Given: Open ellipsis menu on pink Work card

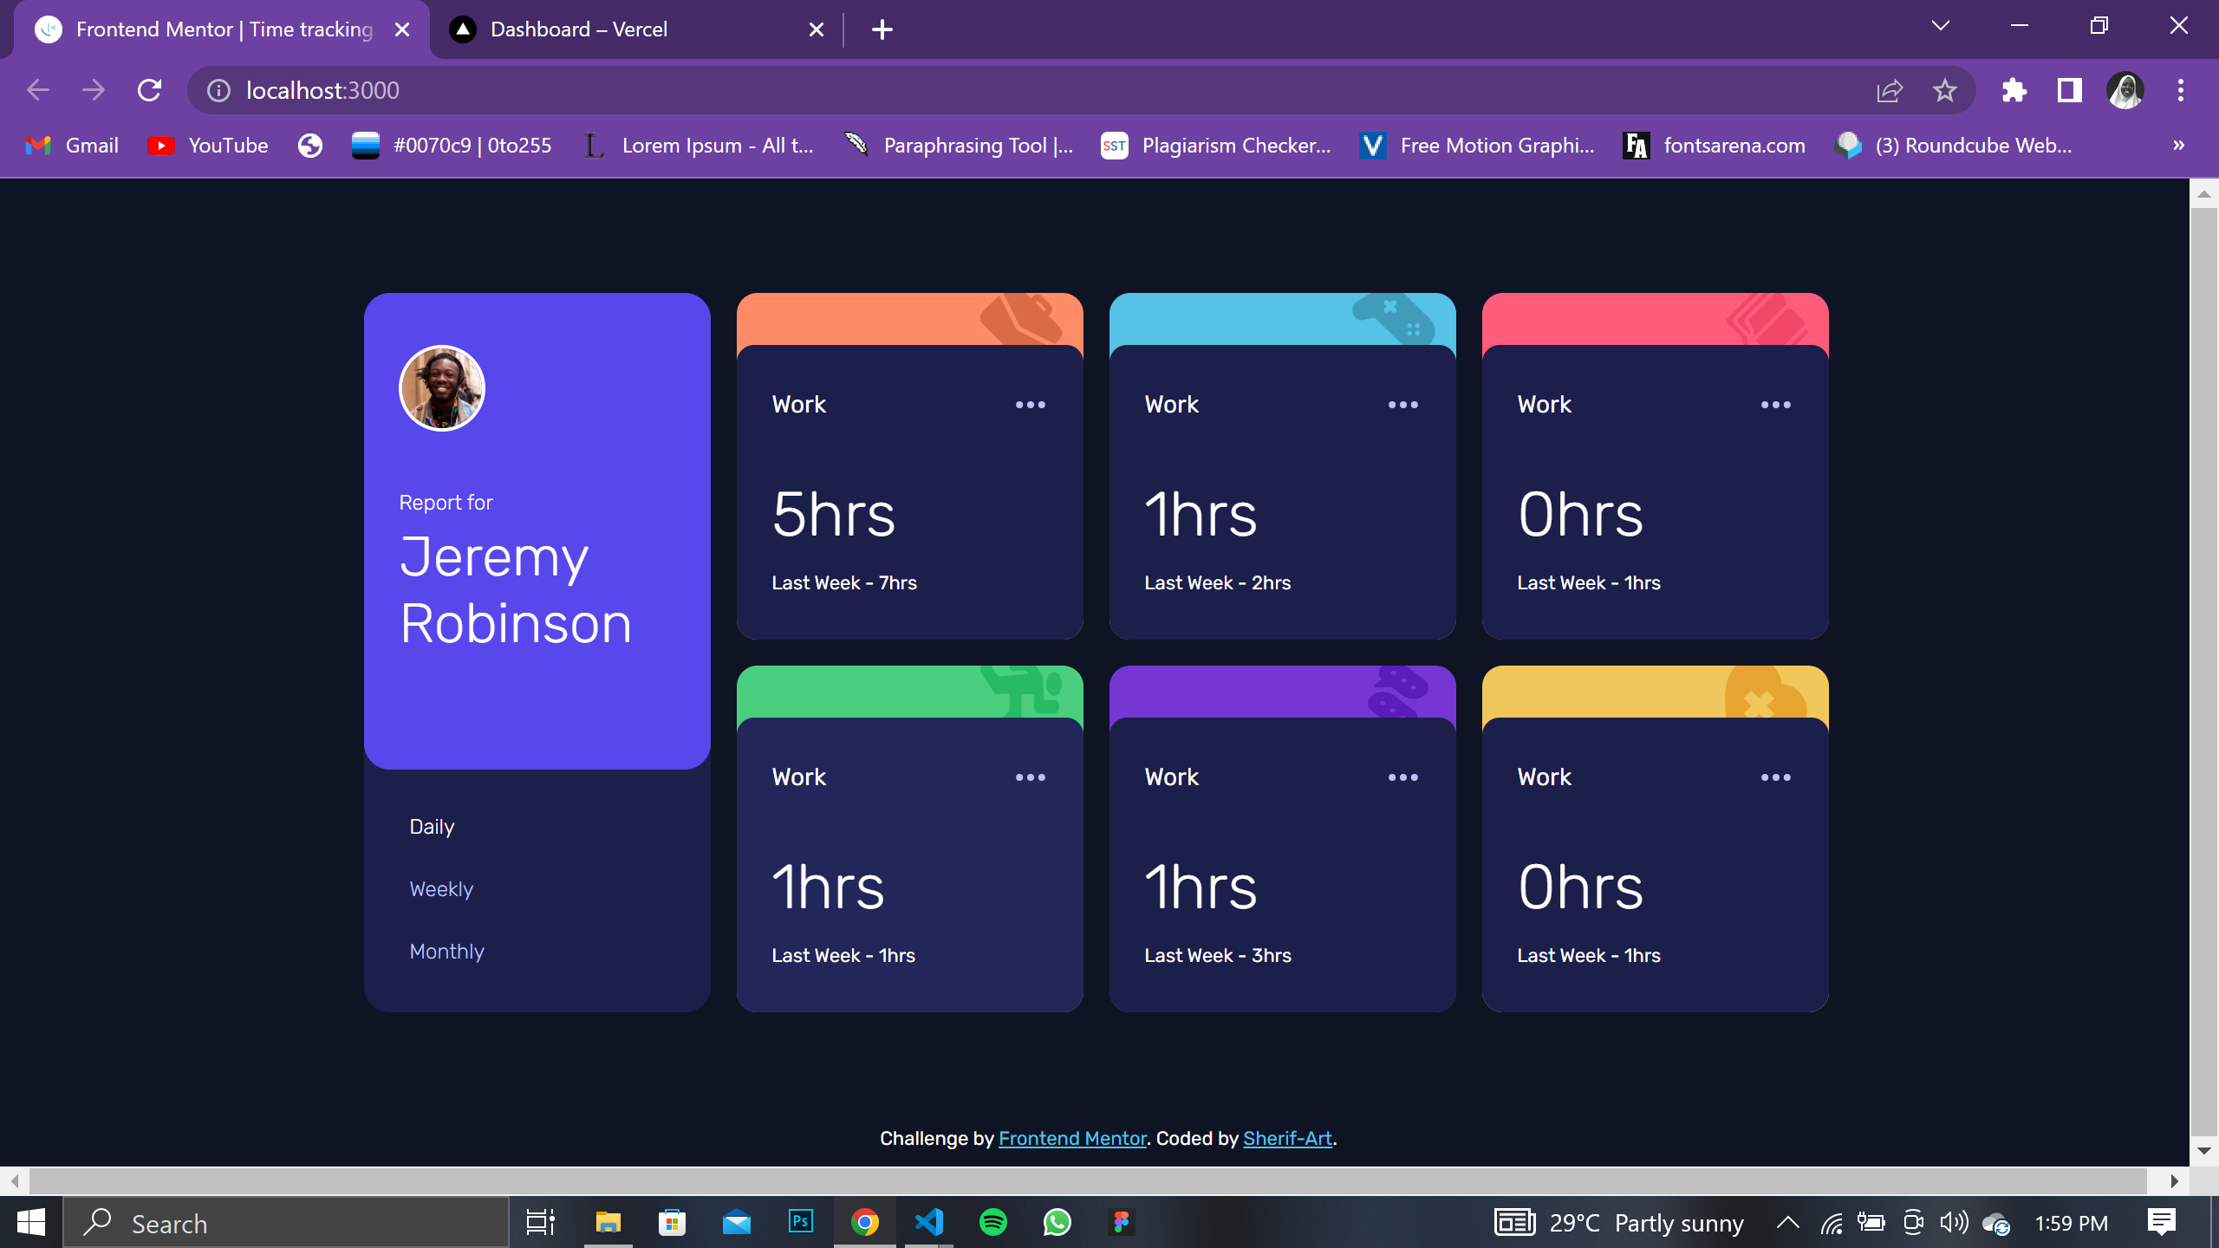Looking at the screenshot, I should click(x=1775, y=405).
